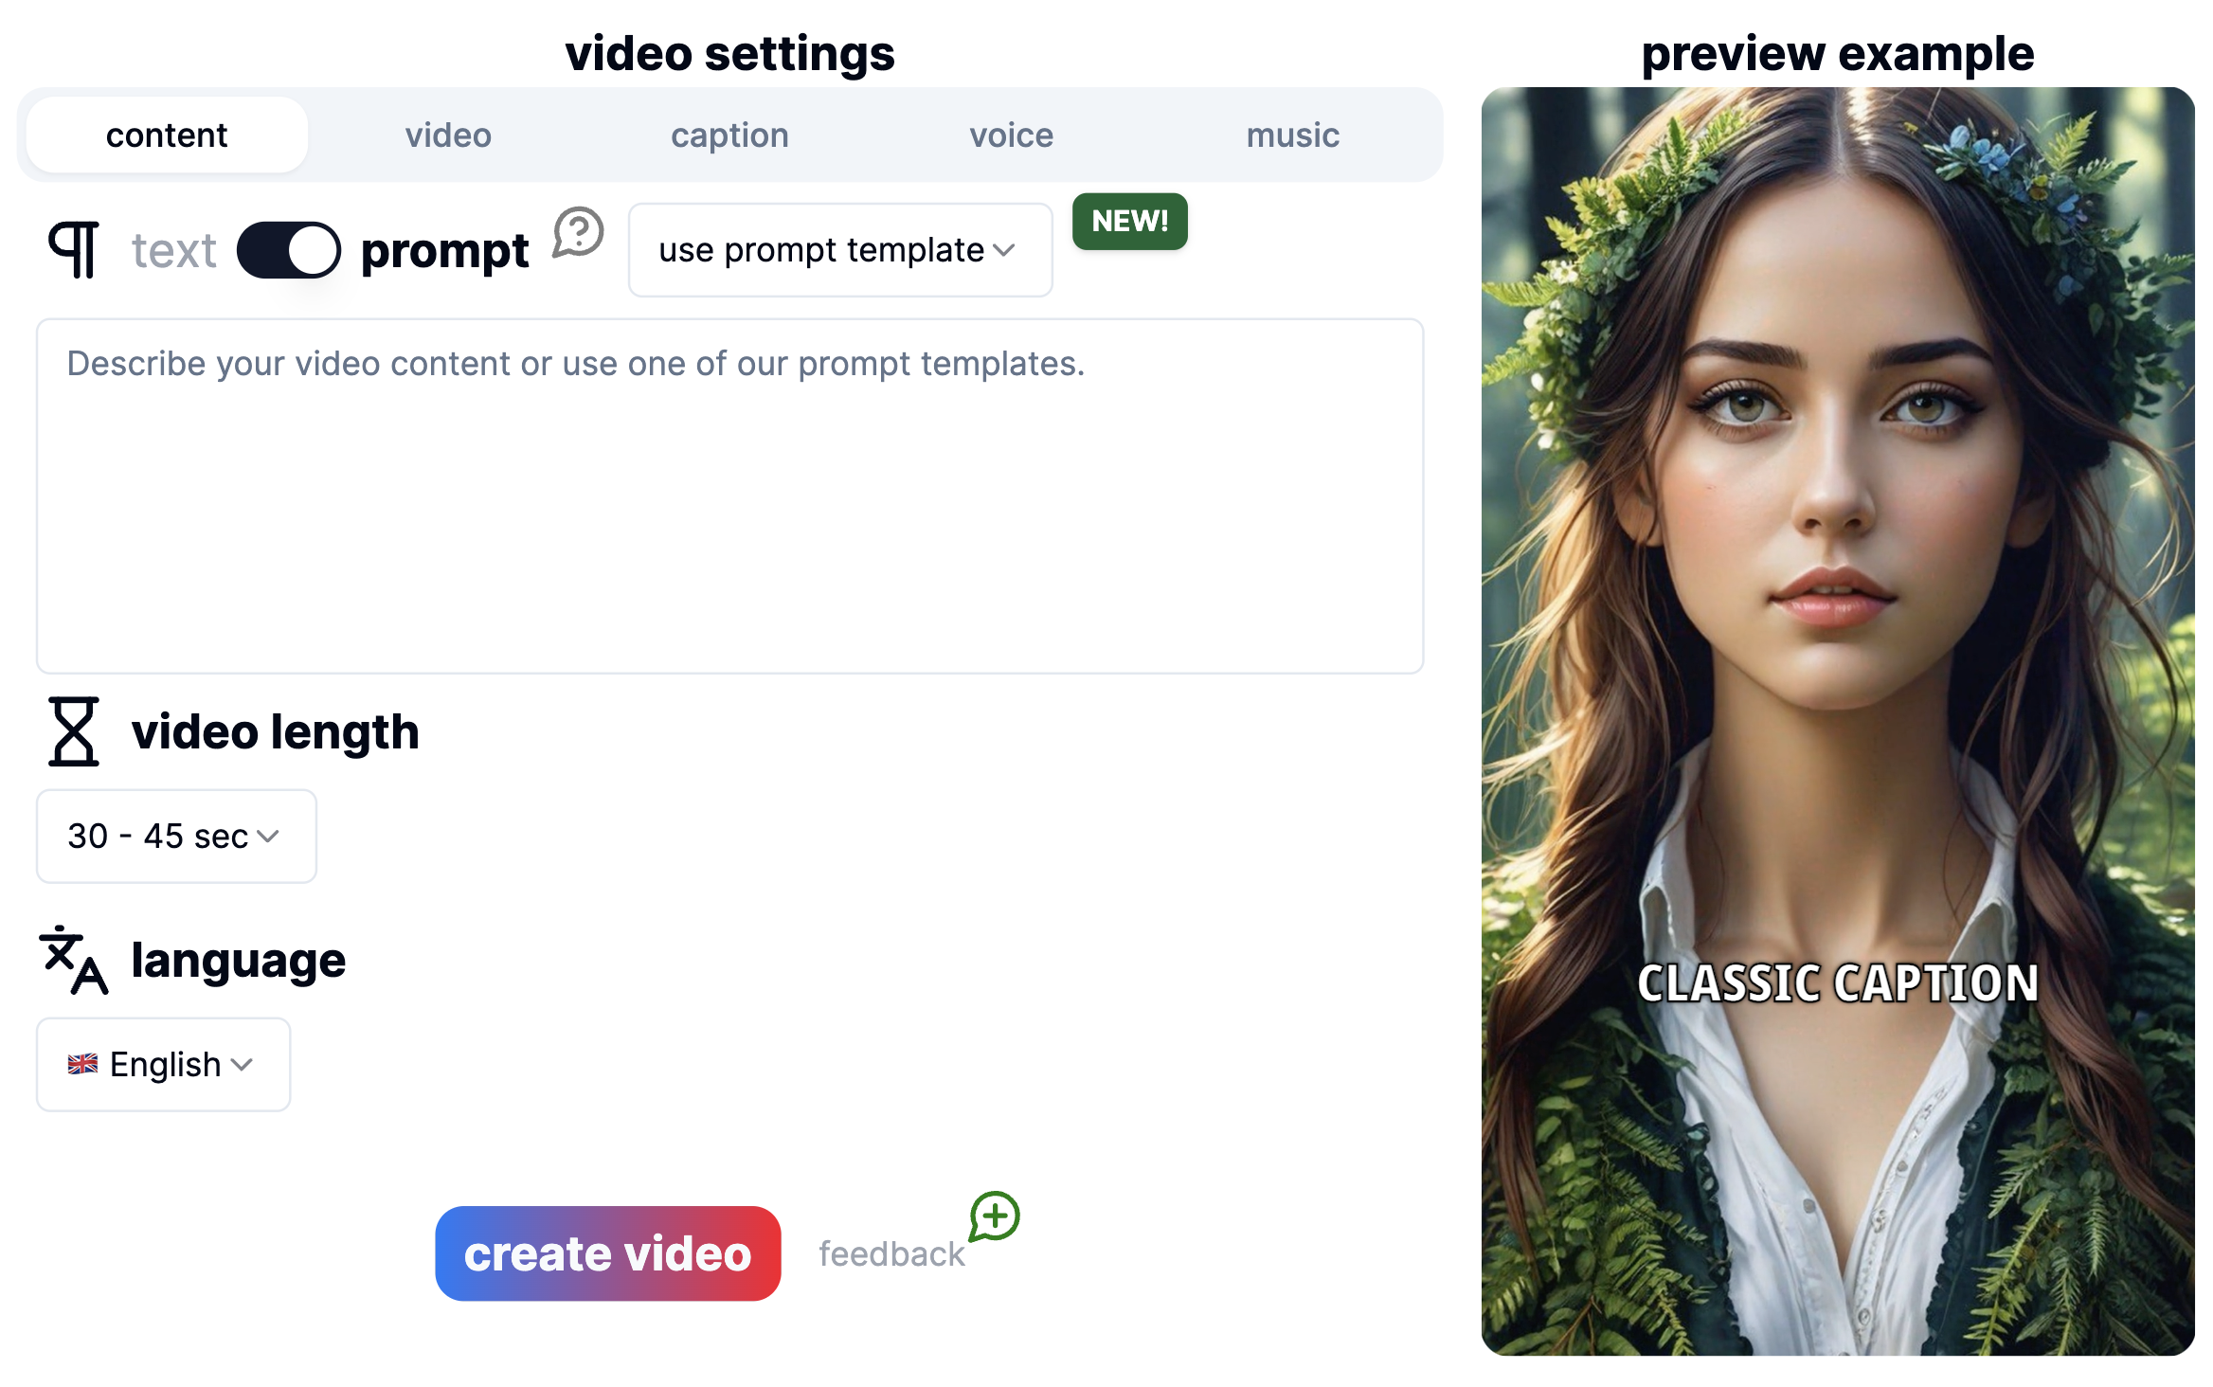Click the dropdown chevron on use prompt template
The width and height of the screenshot is (2213, 1387).
point(1004,250)
